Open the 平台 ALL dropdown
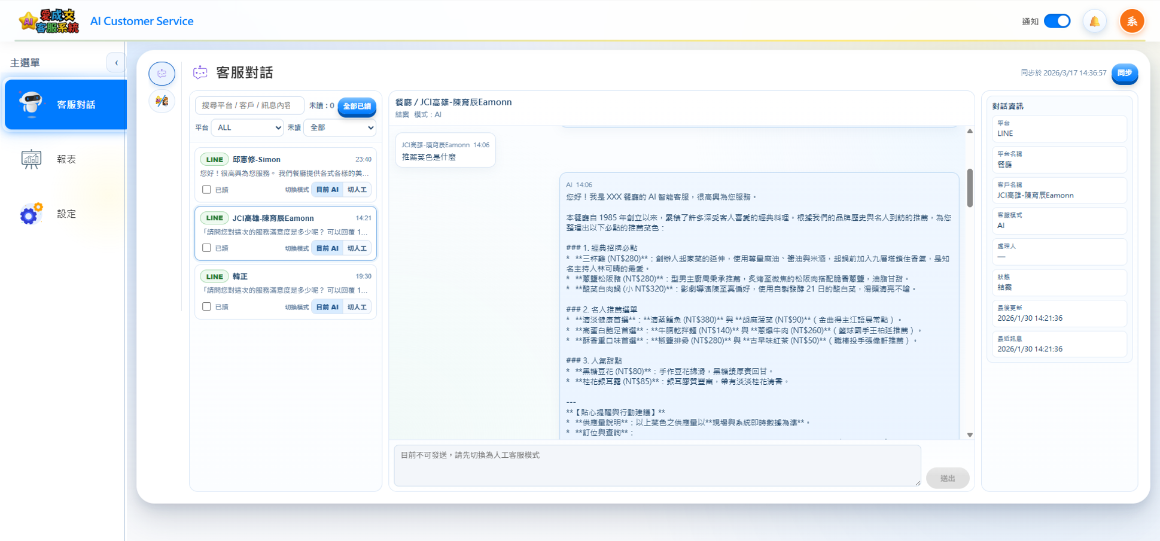Screen dimensions: 1160x541 [247, 127]
